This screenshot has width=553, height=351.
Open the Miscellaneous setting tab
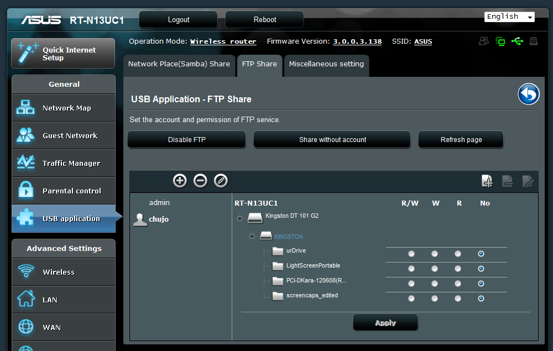tap(327, 66)
